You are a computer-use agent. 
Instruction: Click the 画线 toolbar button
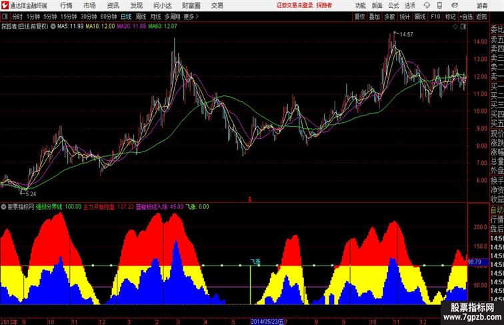[x=420, y=17]
